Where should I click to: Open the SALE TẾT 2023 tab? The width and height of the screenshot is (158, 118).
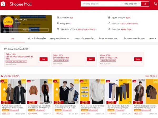point(85,39)
